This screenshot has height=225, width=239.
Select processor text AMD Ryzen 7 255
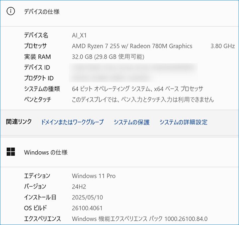pyautogui.click(x=96, y=46)
